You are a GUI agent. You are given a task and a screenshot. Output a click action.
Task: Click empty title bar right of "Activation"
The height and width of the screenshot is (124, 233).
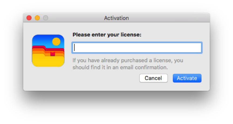click(x=167, y=18)
